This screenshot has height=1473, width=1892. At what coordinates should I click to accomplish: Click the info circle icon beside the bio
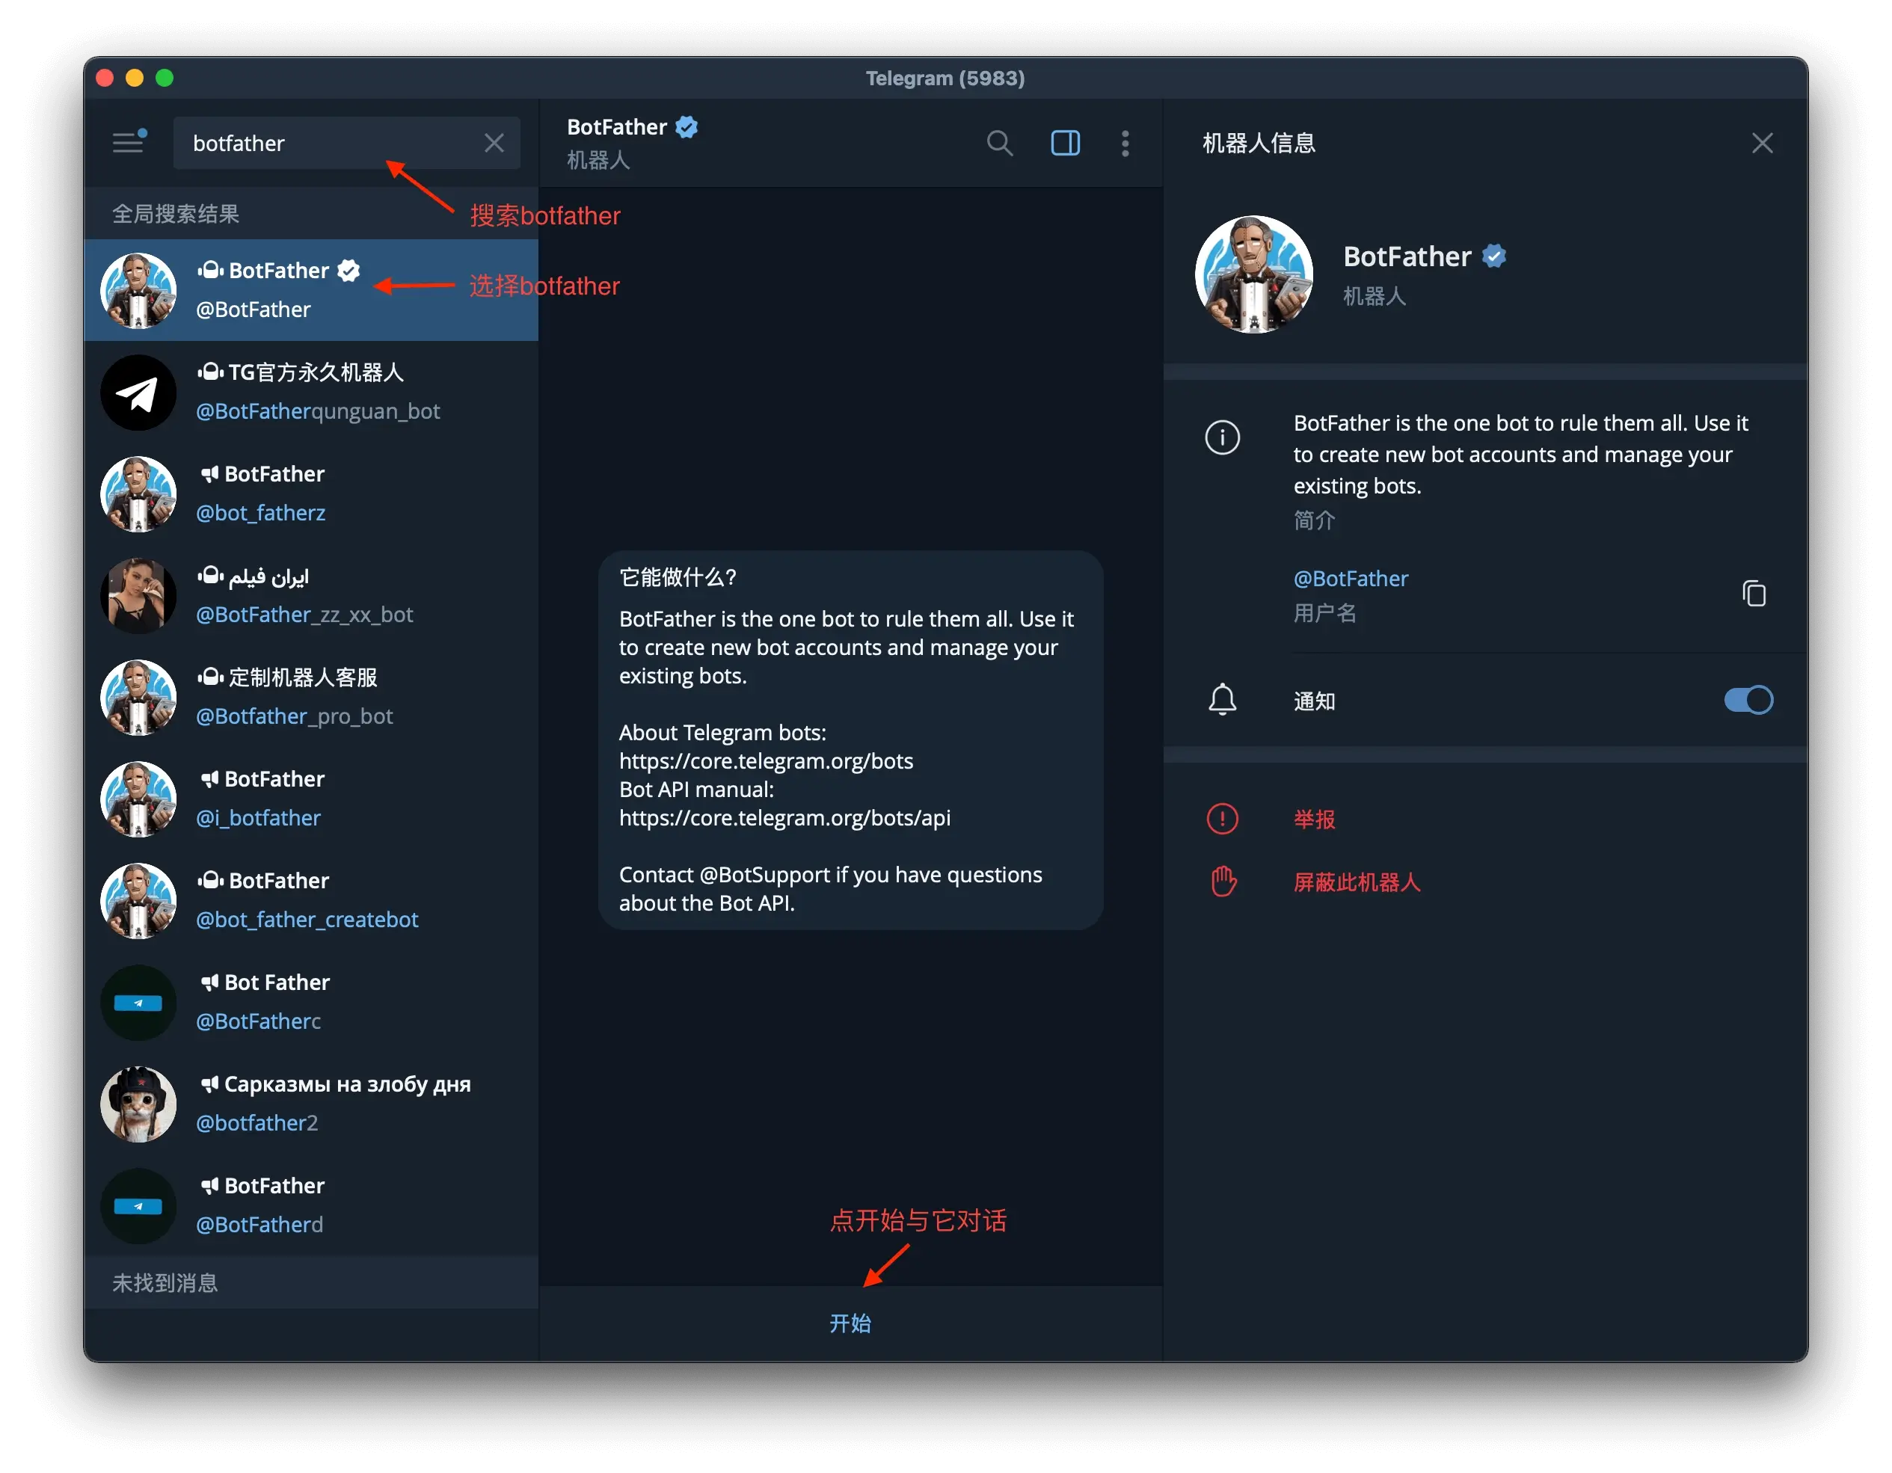(1221, 437)
